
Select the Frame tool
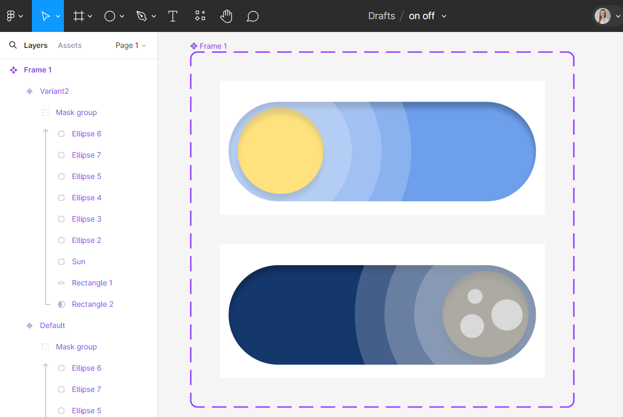pyautogui.click(x=79, y=16)
